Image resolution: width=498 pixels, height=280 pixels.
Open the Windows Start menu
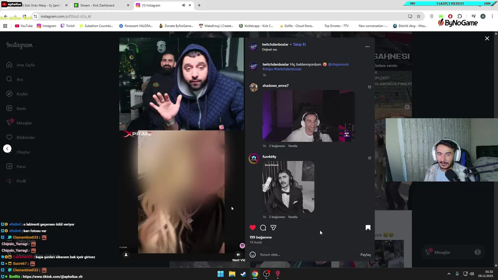point(221,274)
